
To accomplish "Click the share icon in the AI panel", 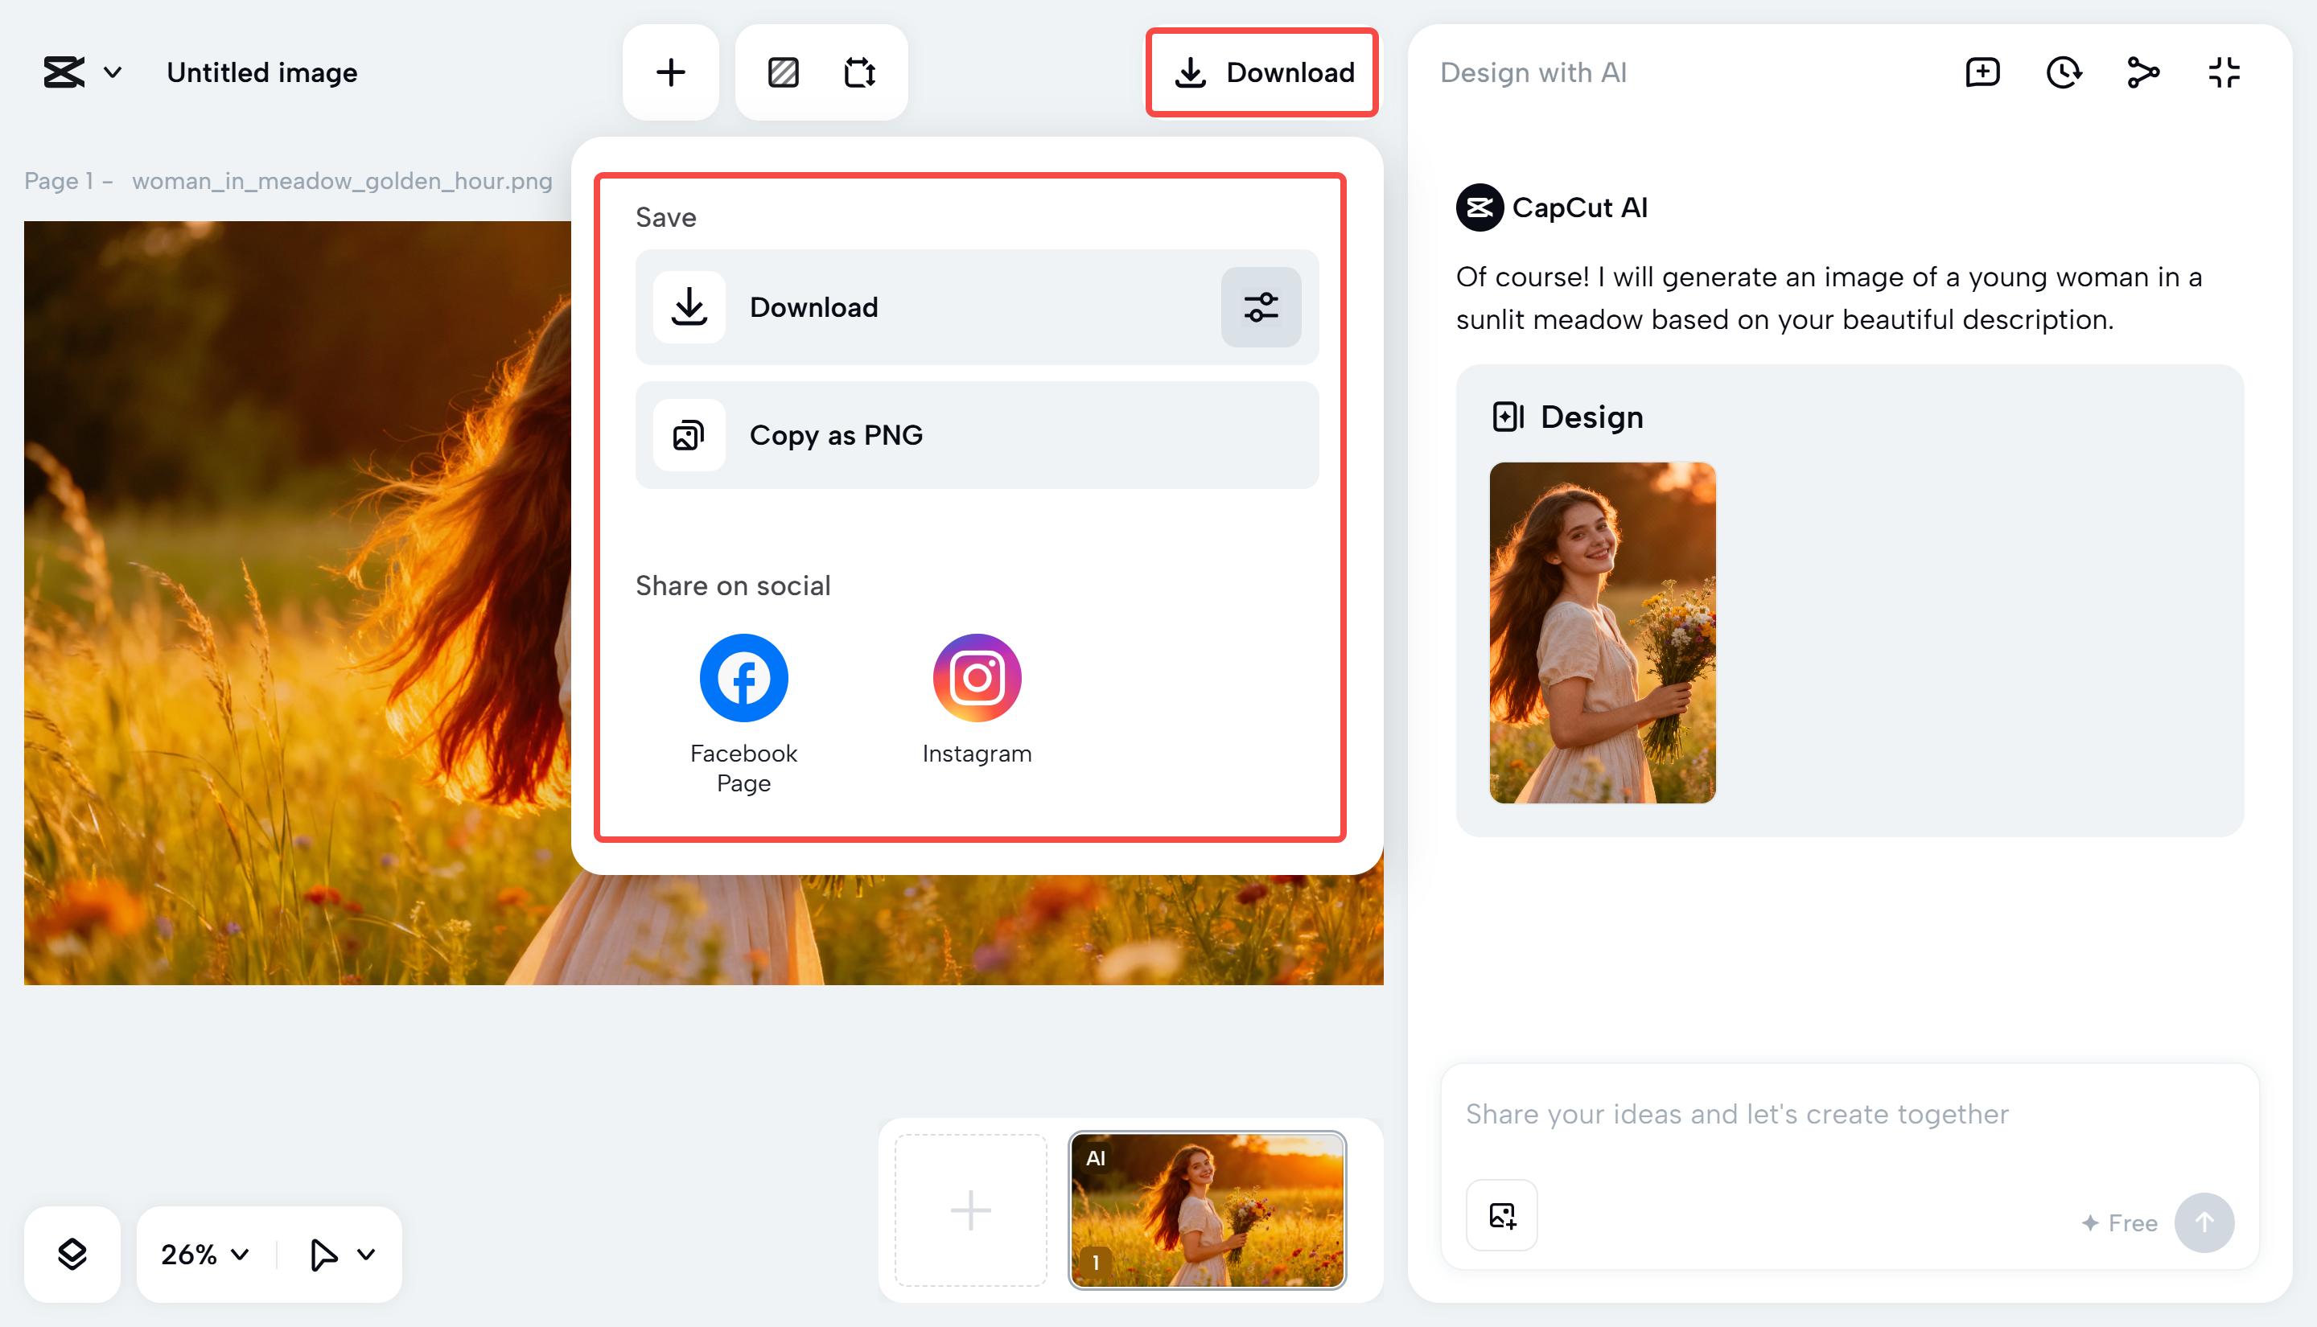I will 2143,72.
